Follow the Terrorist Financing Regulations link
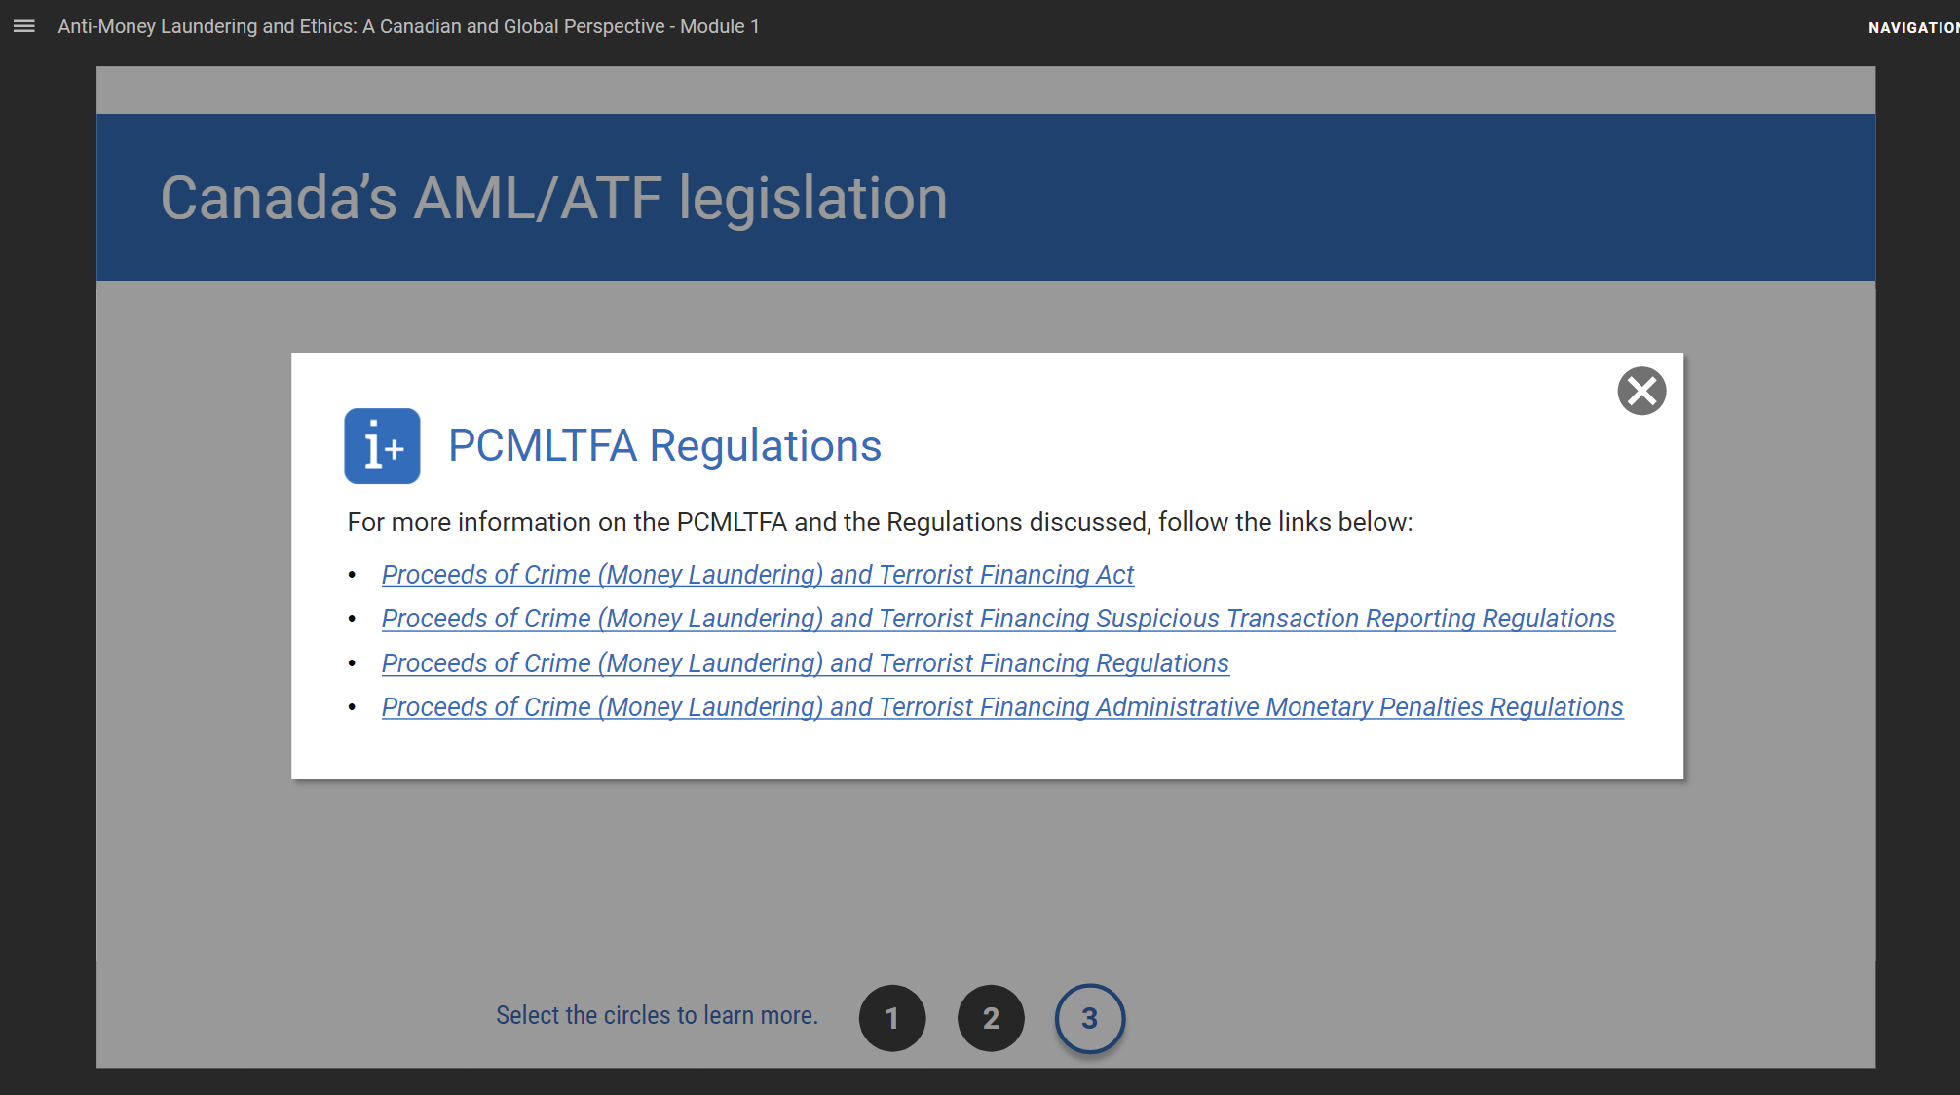This screenshot has height=1095, width=1960. [x=805, y=663]
